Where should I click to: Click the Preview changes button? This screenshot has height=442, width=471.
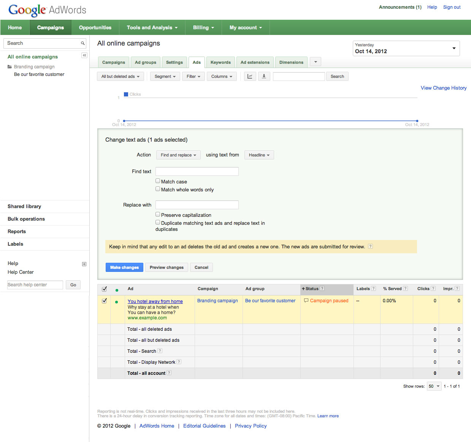[x=167, y=267]
